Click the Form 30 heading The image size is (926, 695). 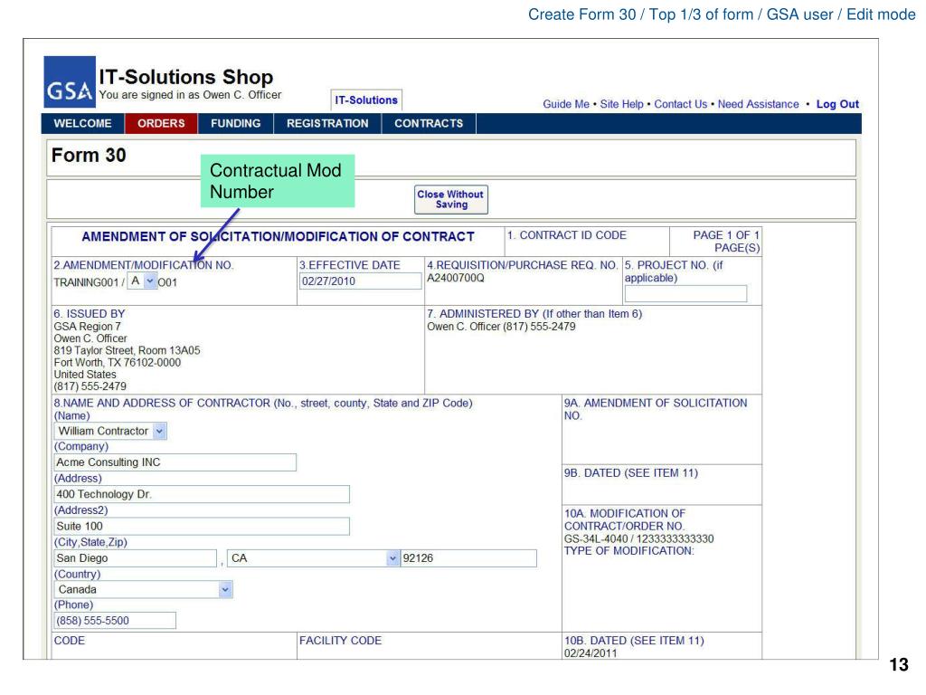click(89, 156)
